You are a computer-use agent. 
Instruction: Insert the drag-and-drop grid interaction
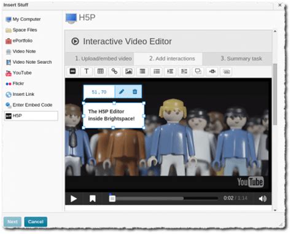pyautogui.click(x=184, y=71)
